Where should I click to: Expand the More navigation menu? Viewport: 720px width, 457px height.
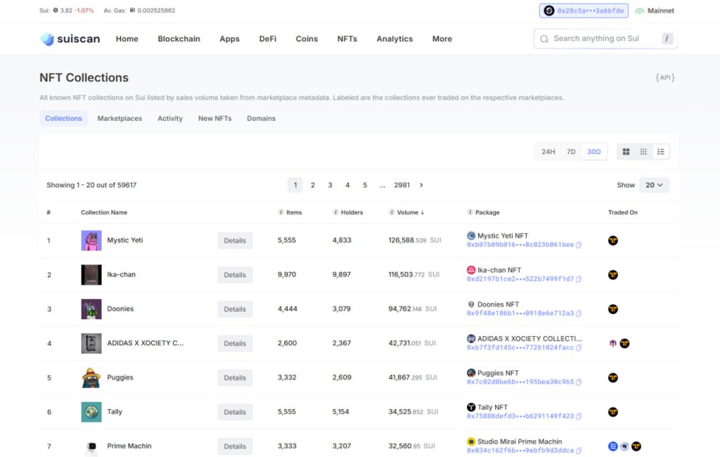click(x=442, y=39)
